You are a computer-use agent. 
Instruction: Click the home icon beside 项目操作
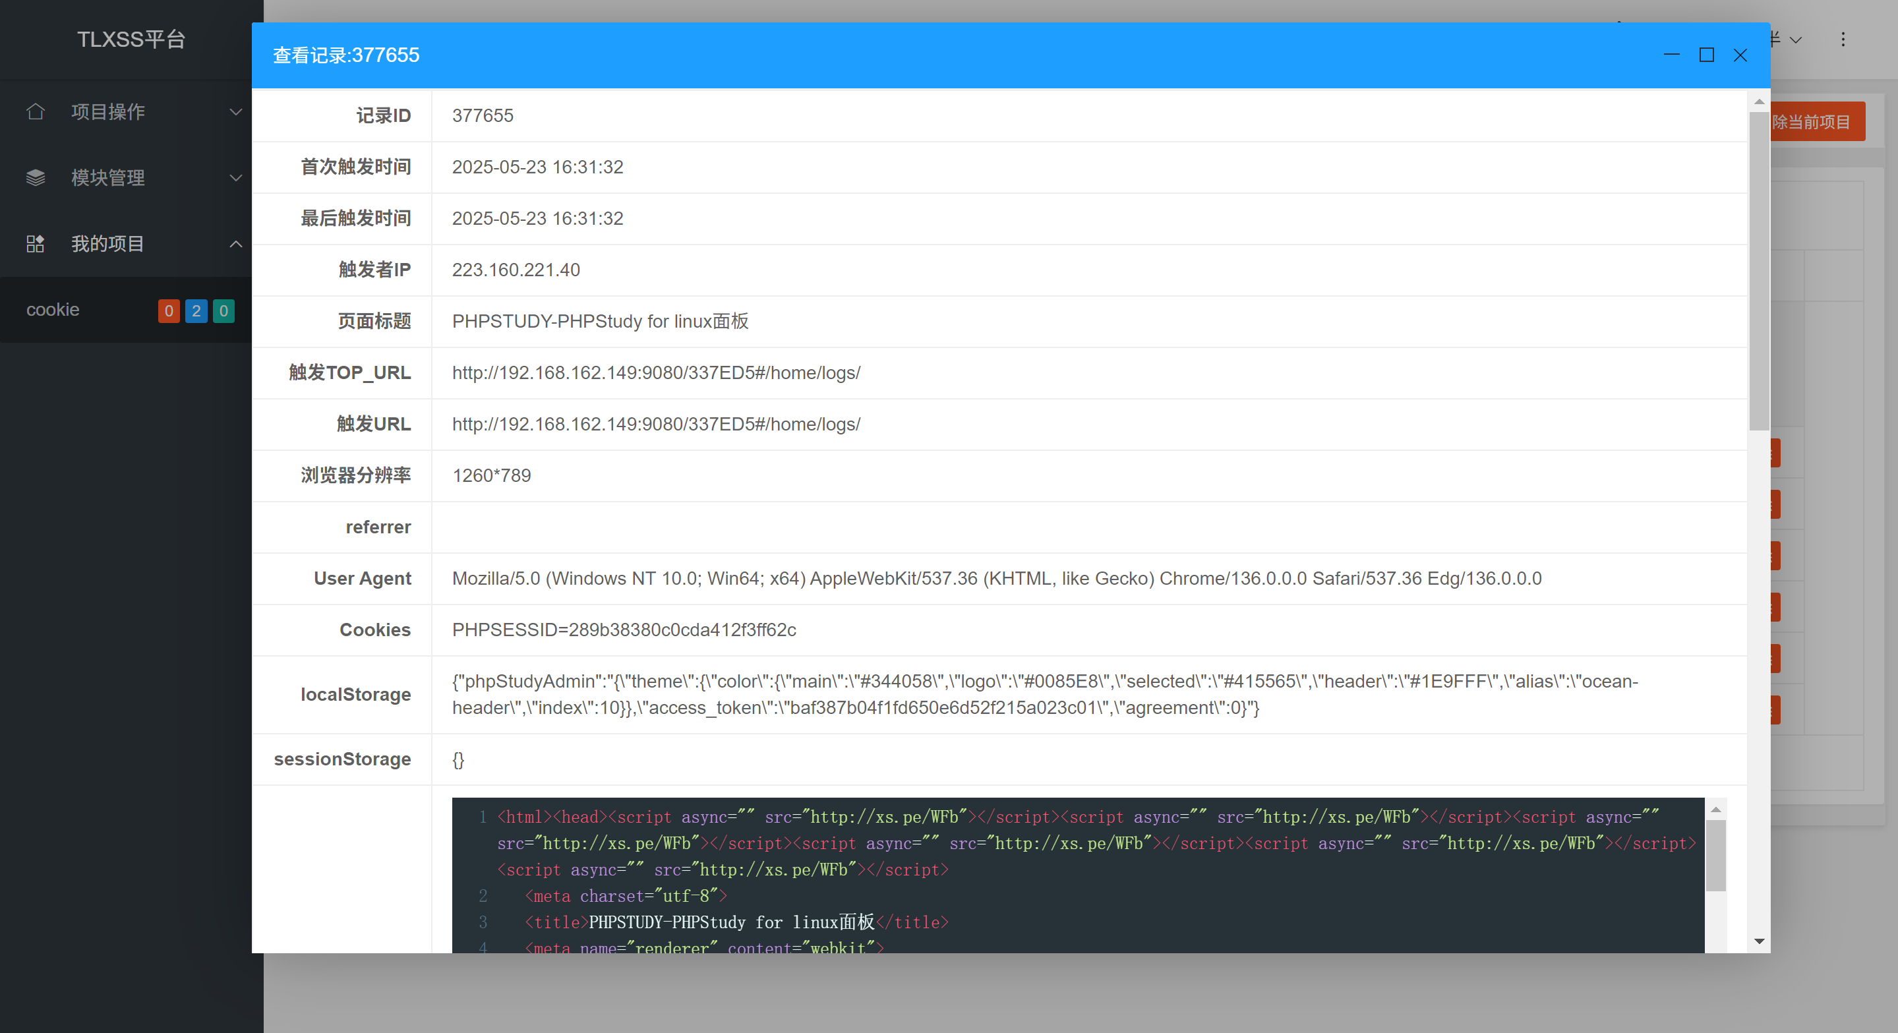36,112
